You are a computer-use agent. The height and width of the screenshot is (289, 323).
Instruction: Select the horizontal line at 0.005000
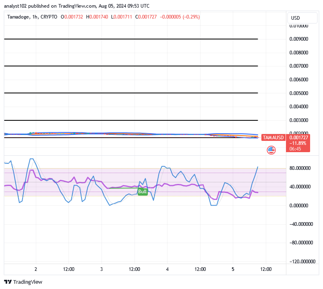tap(131, 93)
